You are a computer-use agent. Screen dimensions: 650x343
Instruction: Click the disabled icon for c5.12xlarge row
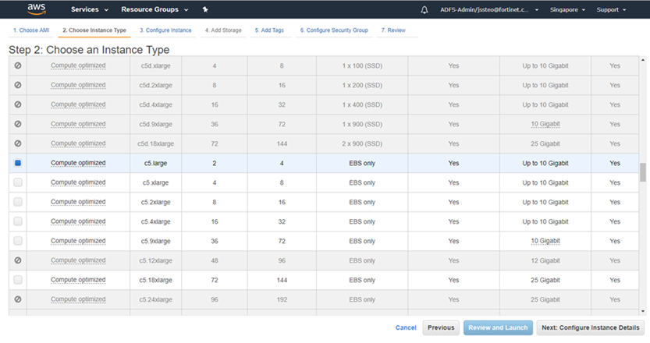(17, 260)
